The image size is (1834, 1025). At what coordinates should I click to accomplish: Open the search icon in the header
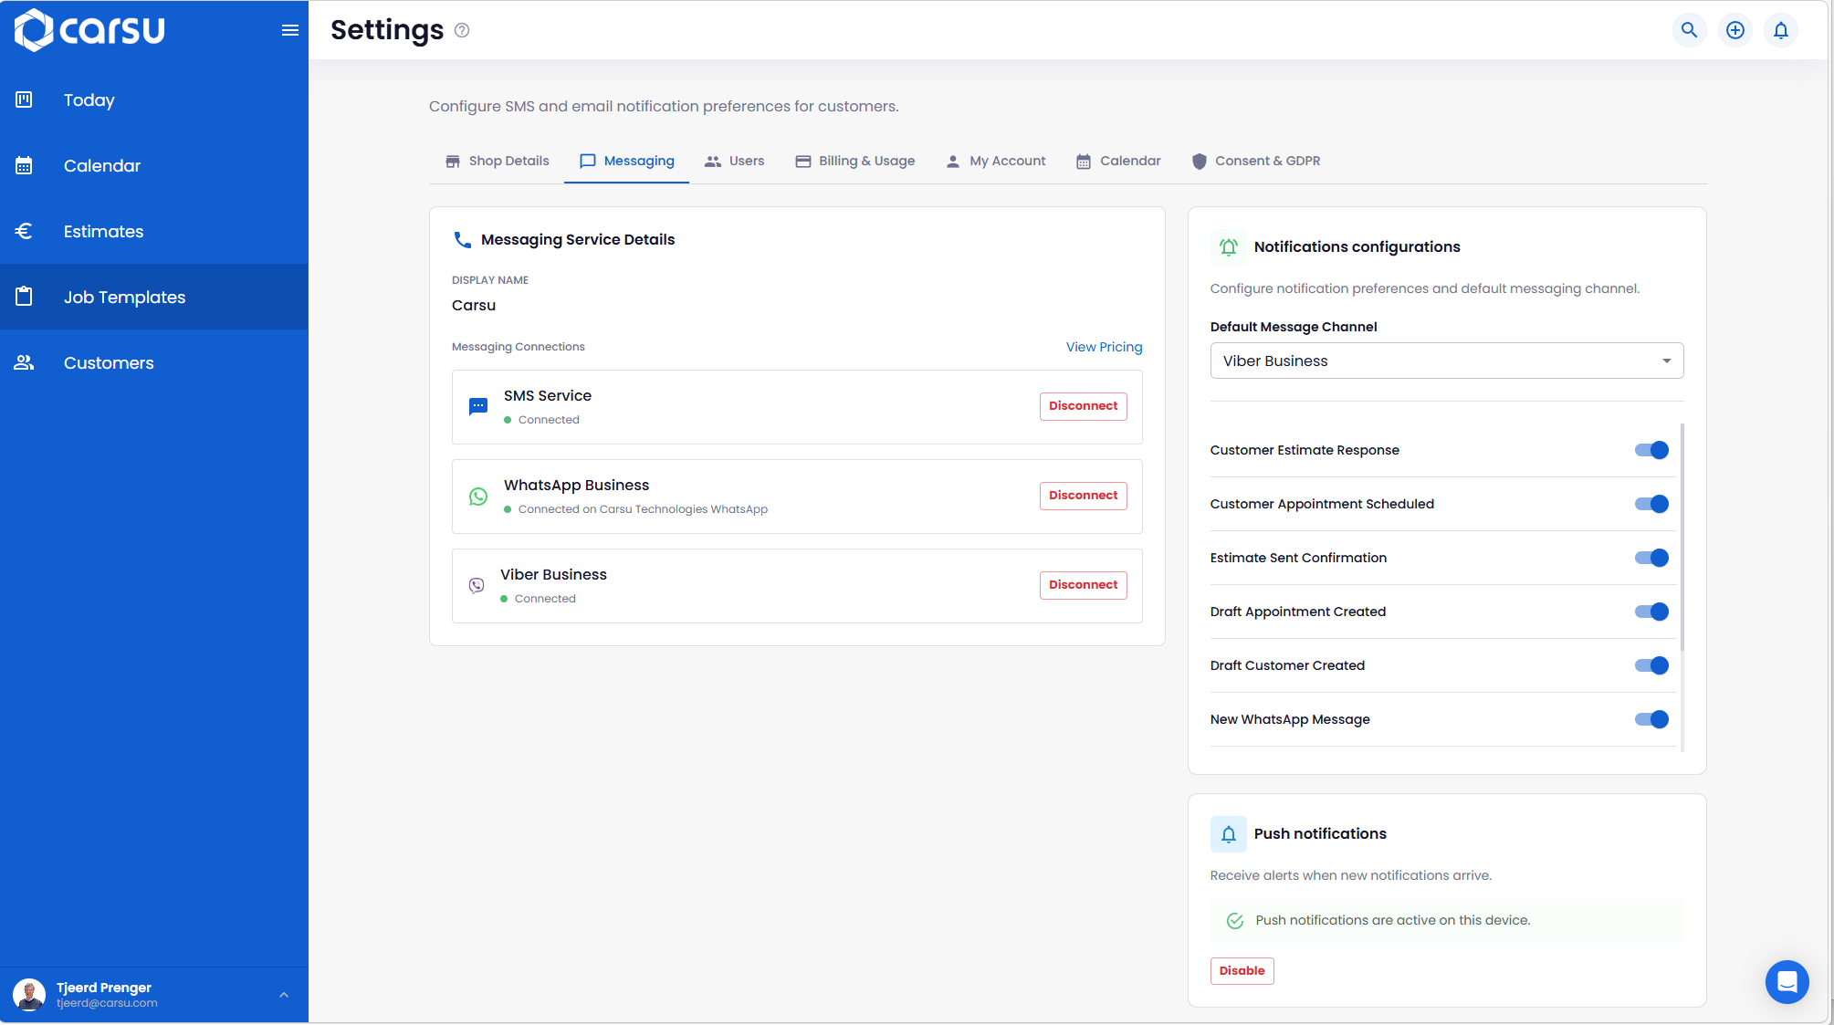[1689, 29]
